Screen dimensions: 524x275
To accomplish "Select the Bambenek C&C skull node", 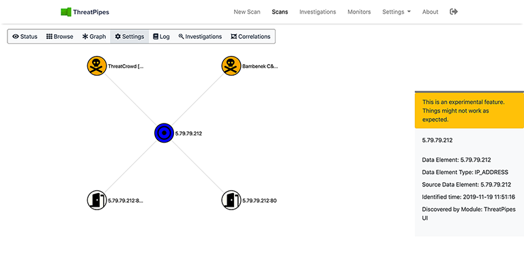I will 231,66.
